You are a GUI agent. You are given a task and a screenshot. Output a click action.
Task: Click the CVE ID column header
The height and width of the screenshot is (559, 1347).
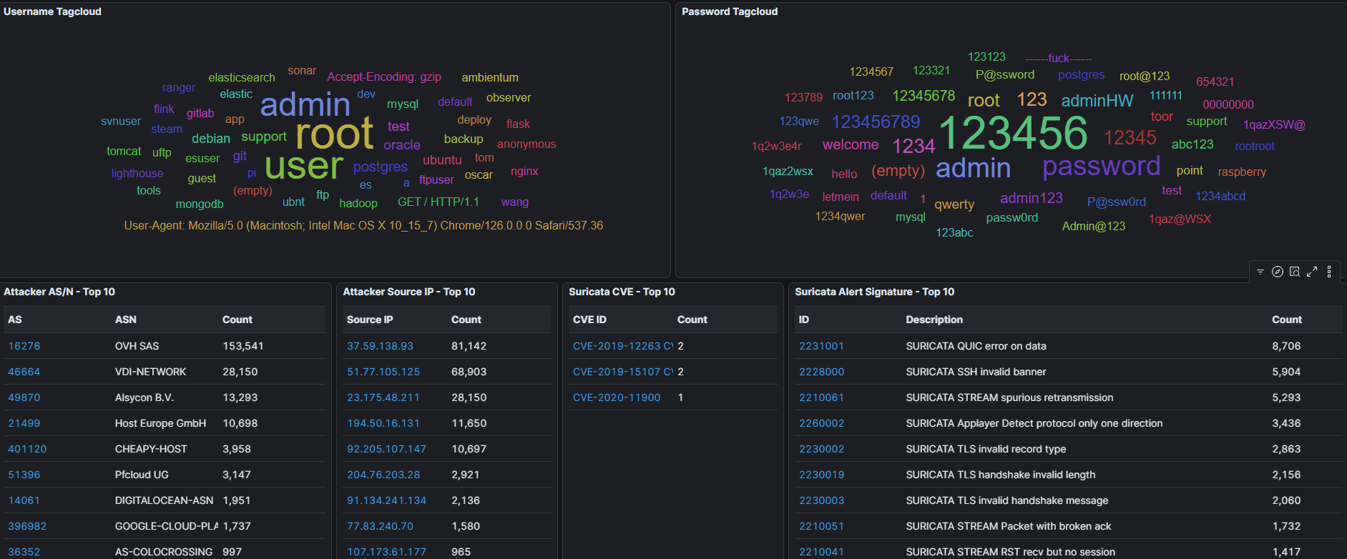click(x=589, y=320)
